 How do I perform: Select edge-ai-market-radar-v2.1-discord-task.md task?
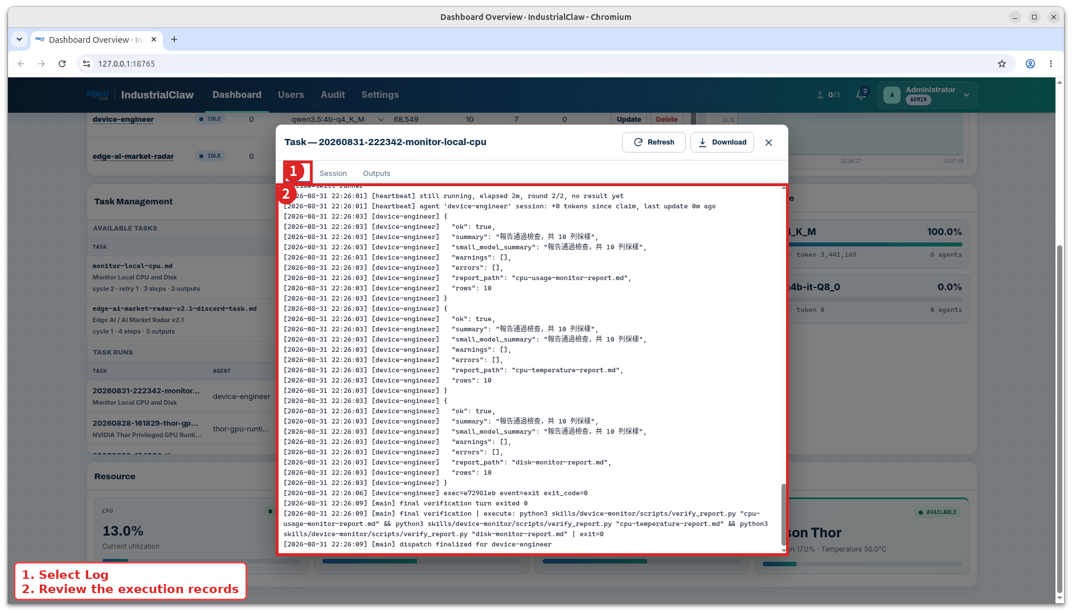[181, 320]
